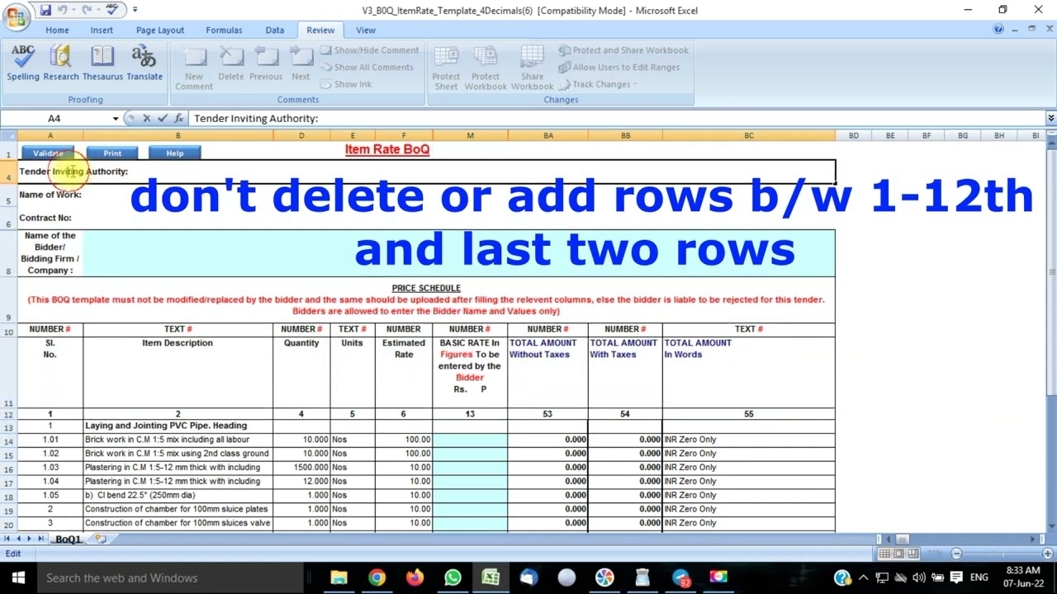Open the Windows Start menu
The image size is (1057, 594).
18,577
